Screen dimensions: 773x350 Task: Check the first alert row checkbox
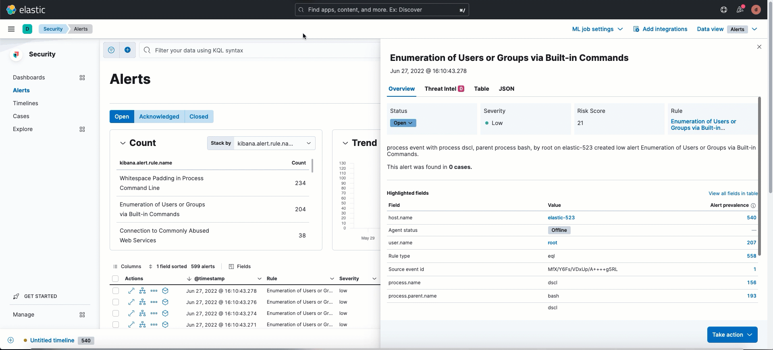click(116, 291)
